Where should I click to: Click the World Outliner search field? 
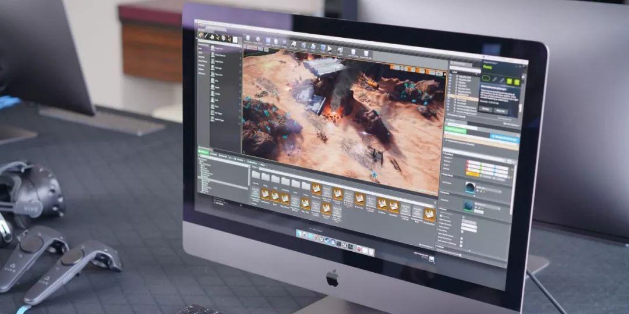[x=465, y=69]
